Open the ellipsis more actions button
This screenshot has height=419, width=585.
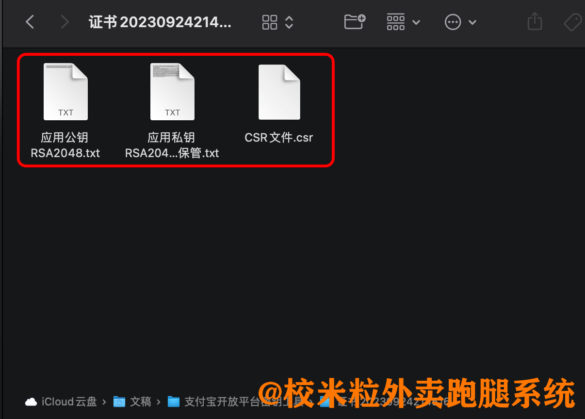[x=453, y=22]
